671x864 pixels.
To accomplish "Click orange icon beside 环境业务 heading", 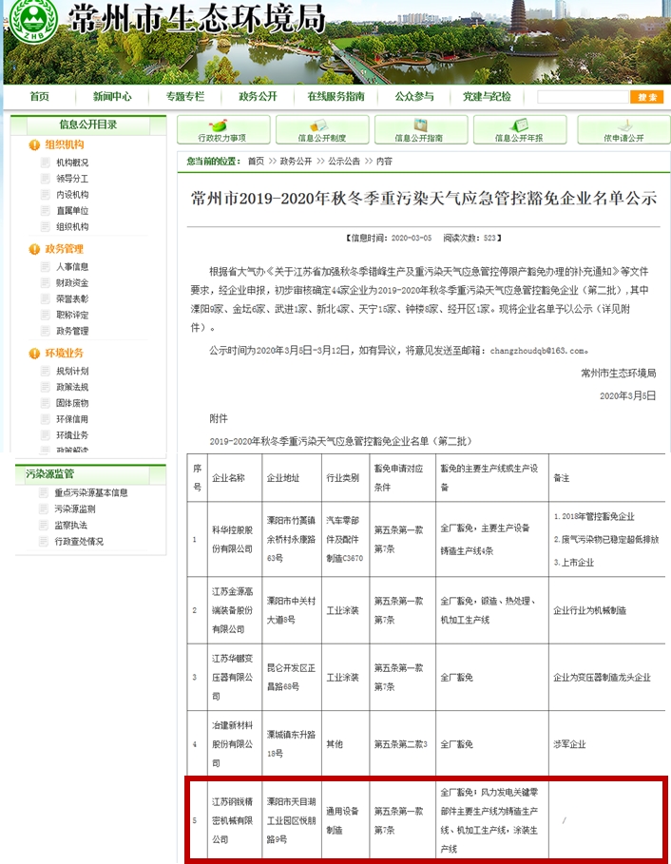I will (34, 354).
